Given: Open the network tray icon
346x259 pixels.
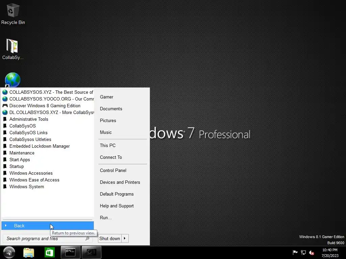Looking at the screenshot, I should point(303,252).
